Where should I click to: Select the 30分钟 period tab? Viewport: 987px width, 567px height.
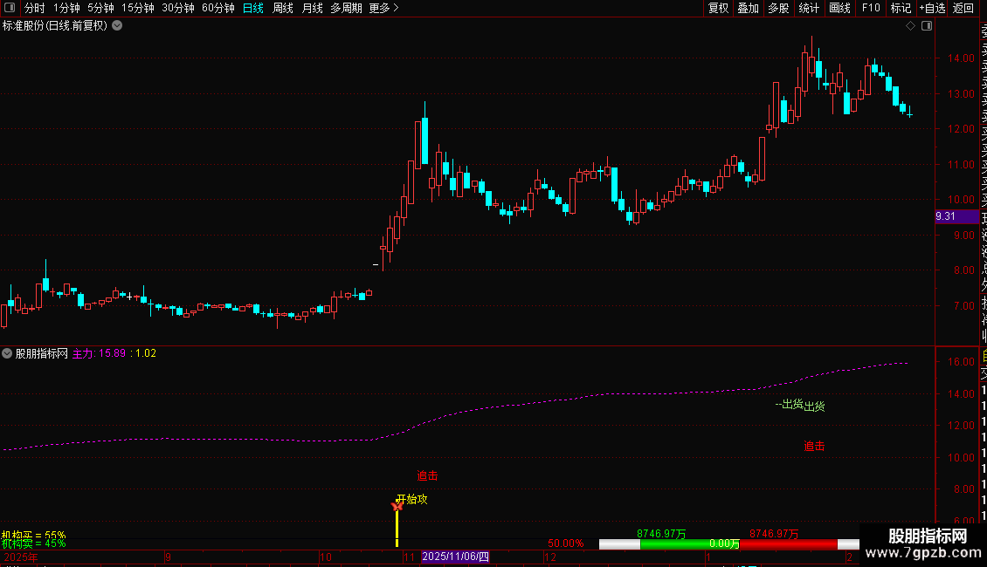tap(177, 8)
